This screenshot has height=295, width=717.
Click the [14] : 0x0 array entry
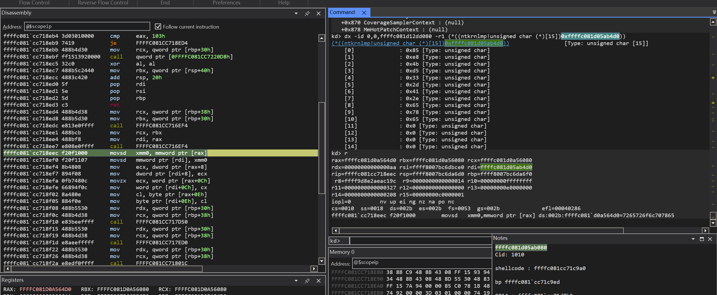[416, 147]
